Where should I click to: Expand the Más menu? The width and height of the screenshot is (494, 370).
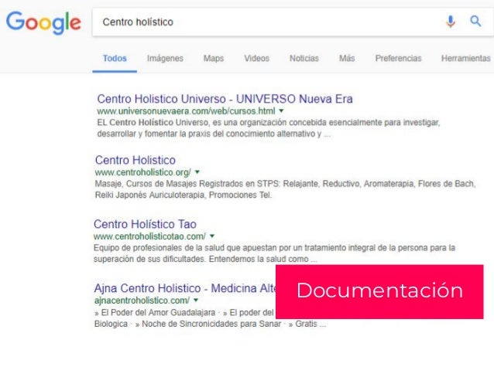click(x=347, y=59)
